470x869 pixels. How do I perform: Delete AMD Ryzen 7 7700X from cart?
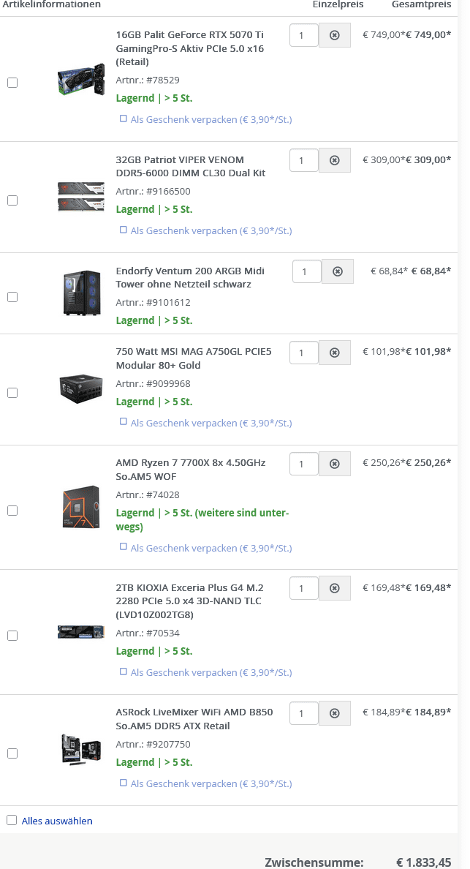coord(335,464)
